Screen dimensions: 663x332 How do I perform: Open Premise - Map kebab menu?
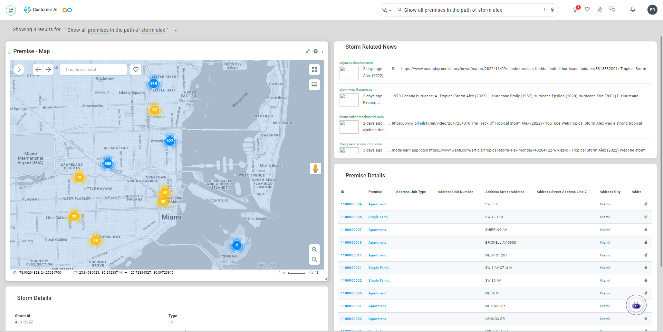(323, 51)
